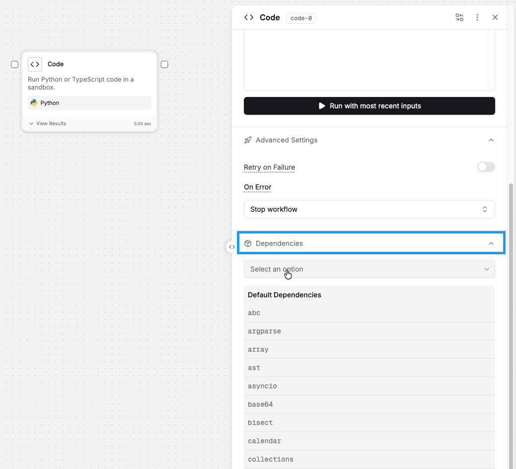The height and width of the screenshot is (469, 516).
Task: Open the On Error Stop workflow dropdown
Action: pyautogui.click(x=369, y=209)
